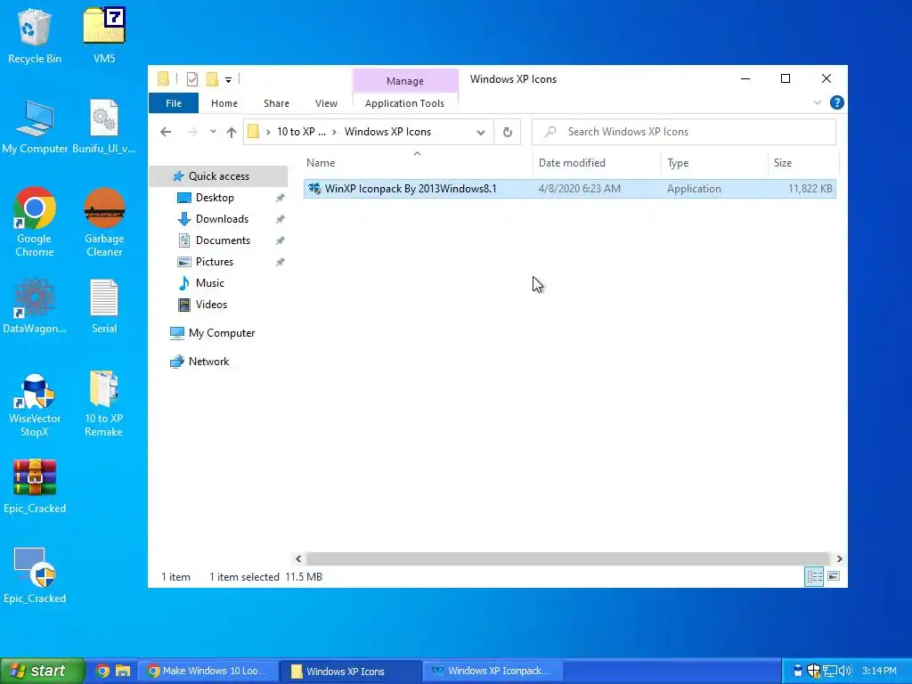Open Downloads in the navigation pane

(222, 219)
